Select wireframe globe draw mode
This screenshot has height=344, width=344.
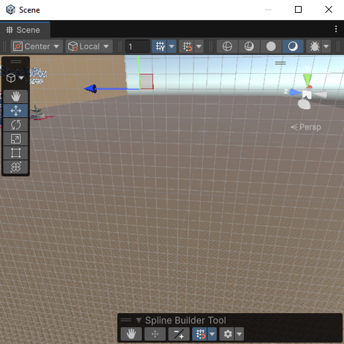[x=227, y=46]
